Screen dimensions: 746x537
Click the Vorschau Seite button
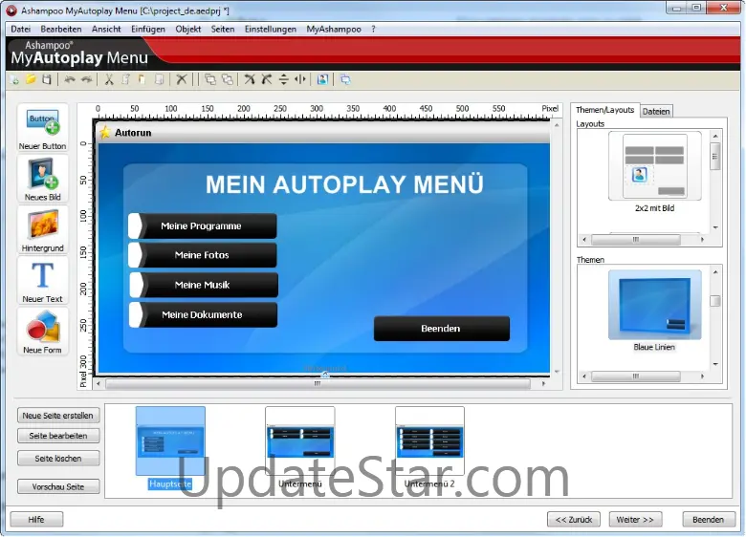coord(58,486)
